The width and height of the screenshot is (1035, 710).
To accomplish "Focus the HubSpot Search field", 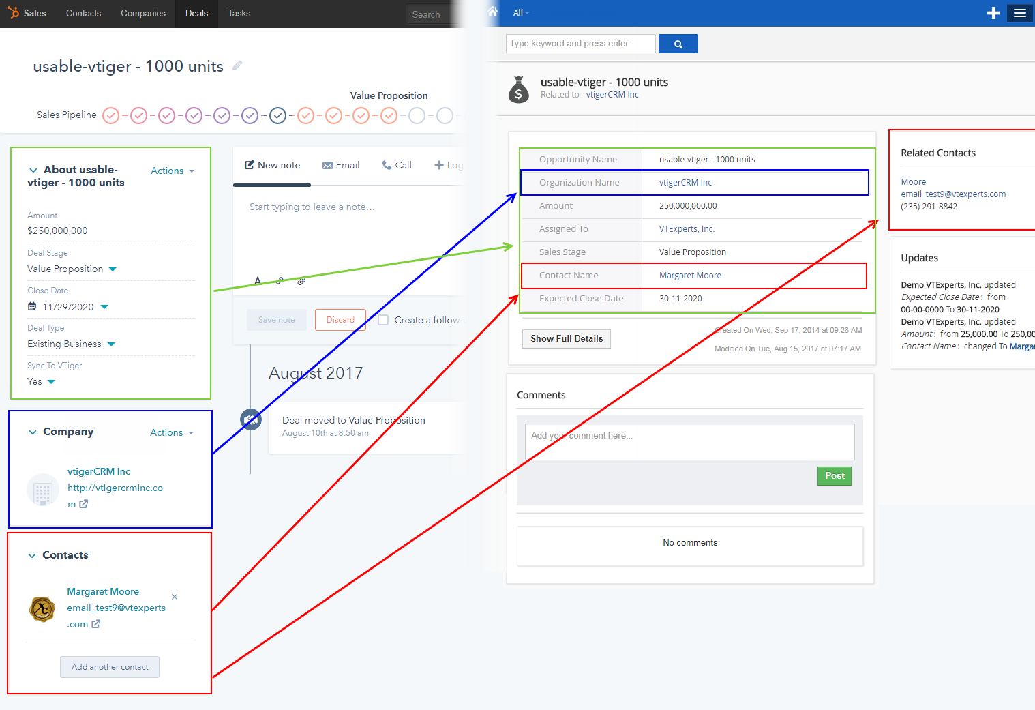I will (431, 14).
